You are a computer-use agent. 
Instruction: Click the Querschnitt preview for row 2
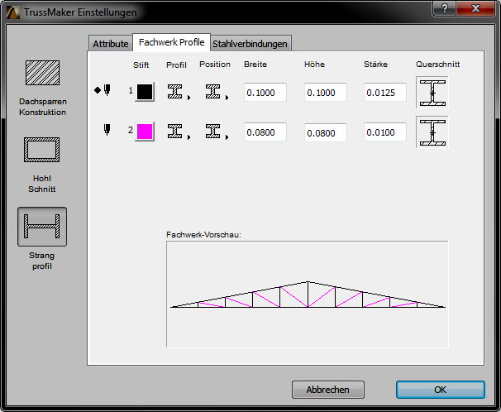point(432,132)
